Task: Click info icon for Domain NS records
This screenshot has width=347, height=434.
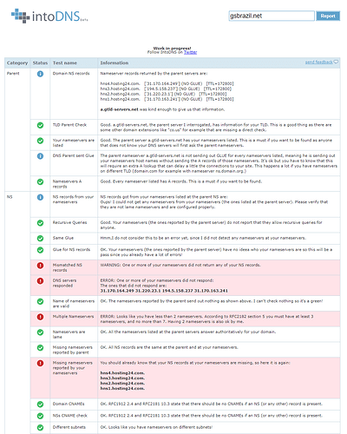Action: click(x=40, y=74)
